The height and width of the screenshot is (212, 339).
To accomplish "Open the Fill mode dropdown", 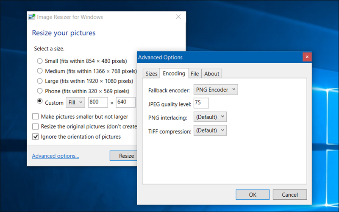I will [x=75, y=102].
